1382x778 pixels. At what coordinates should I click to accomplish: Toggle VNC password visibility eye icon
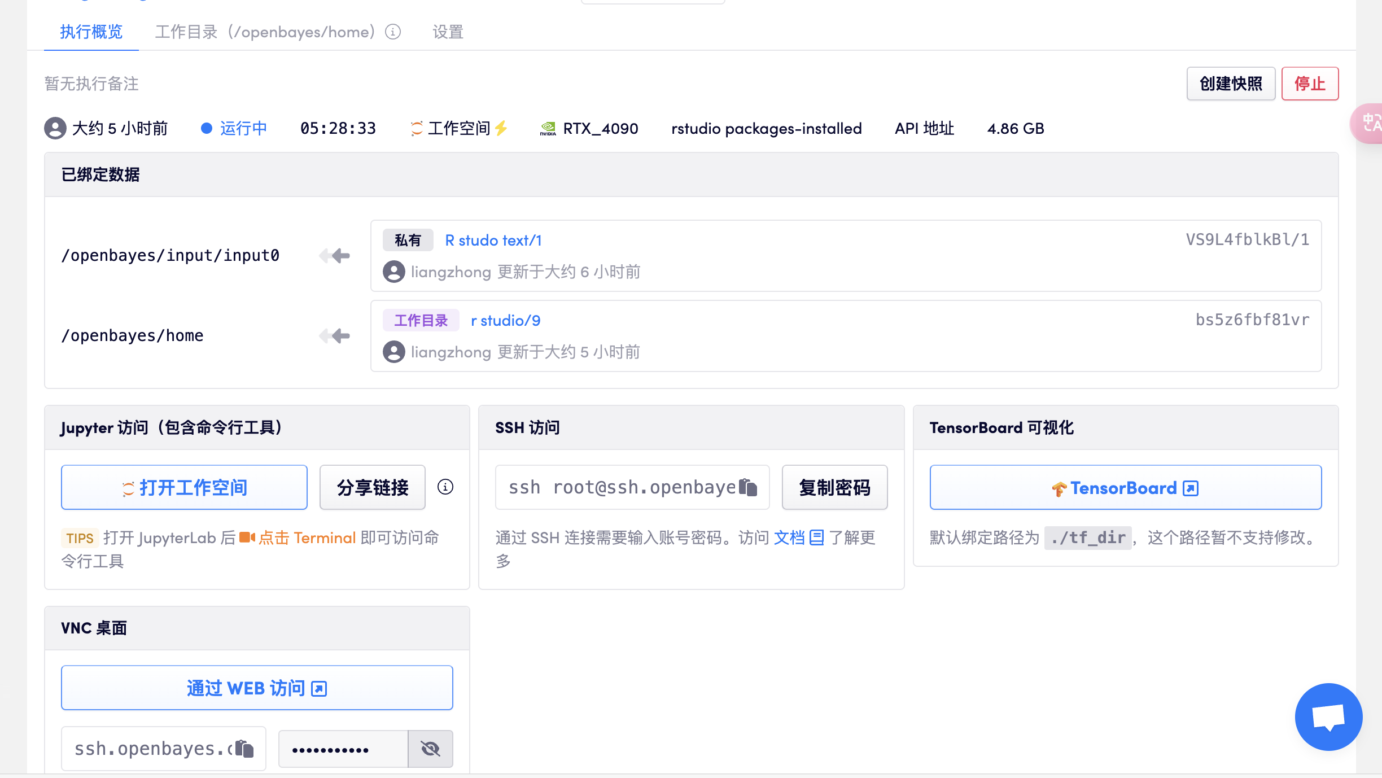[430, 749]
